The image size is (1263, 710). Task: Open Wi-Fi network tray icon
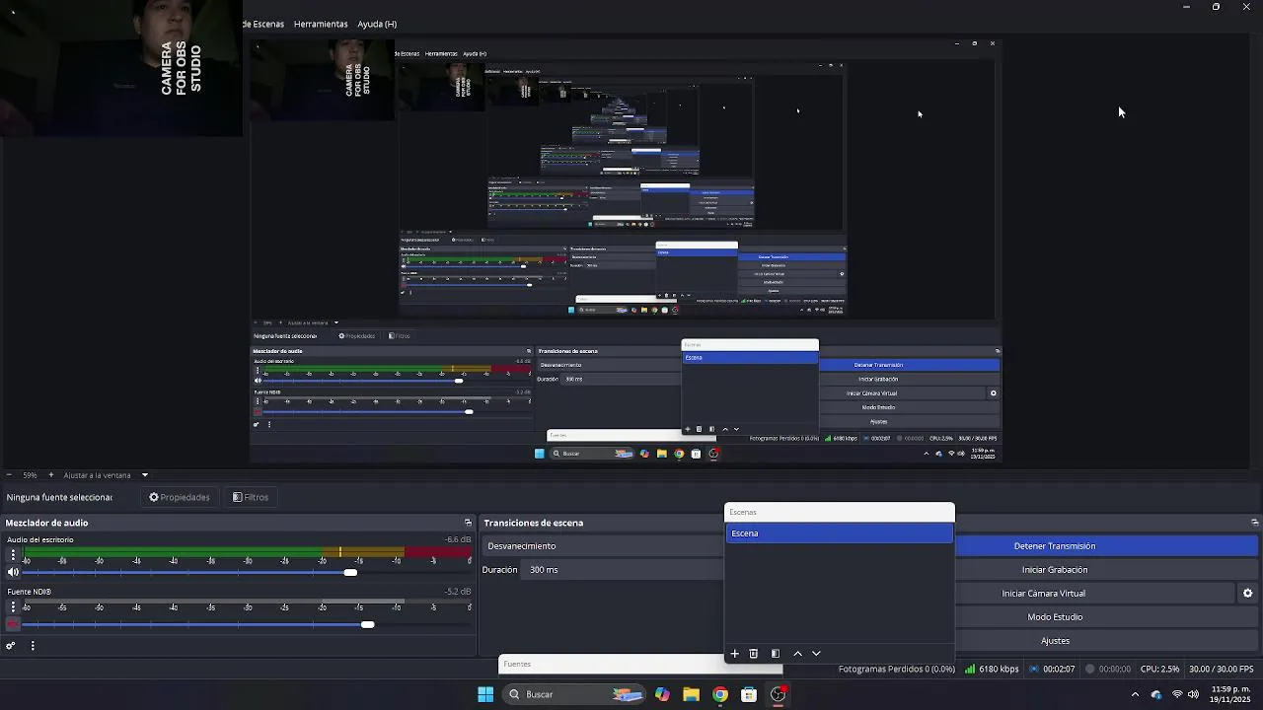pyautogui.click(x=1176, y=694)
